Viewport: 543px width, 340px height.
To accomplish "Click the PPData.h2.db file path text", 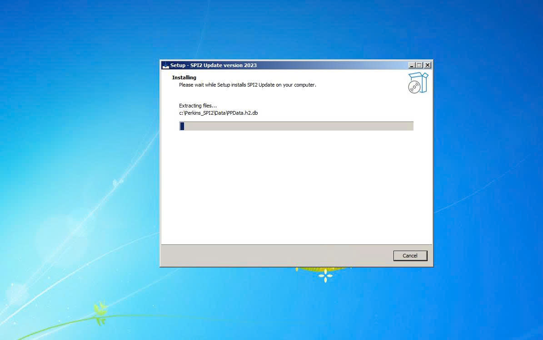I will point(218,113).
